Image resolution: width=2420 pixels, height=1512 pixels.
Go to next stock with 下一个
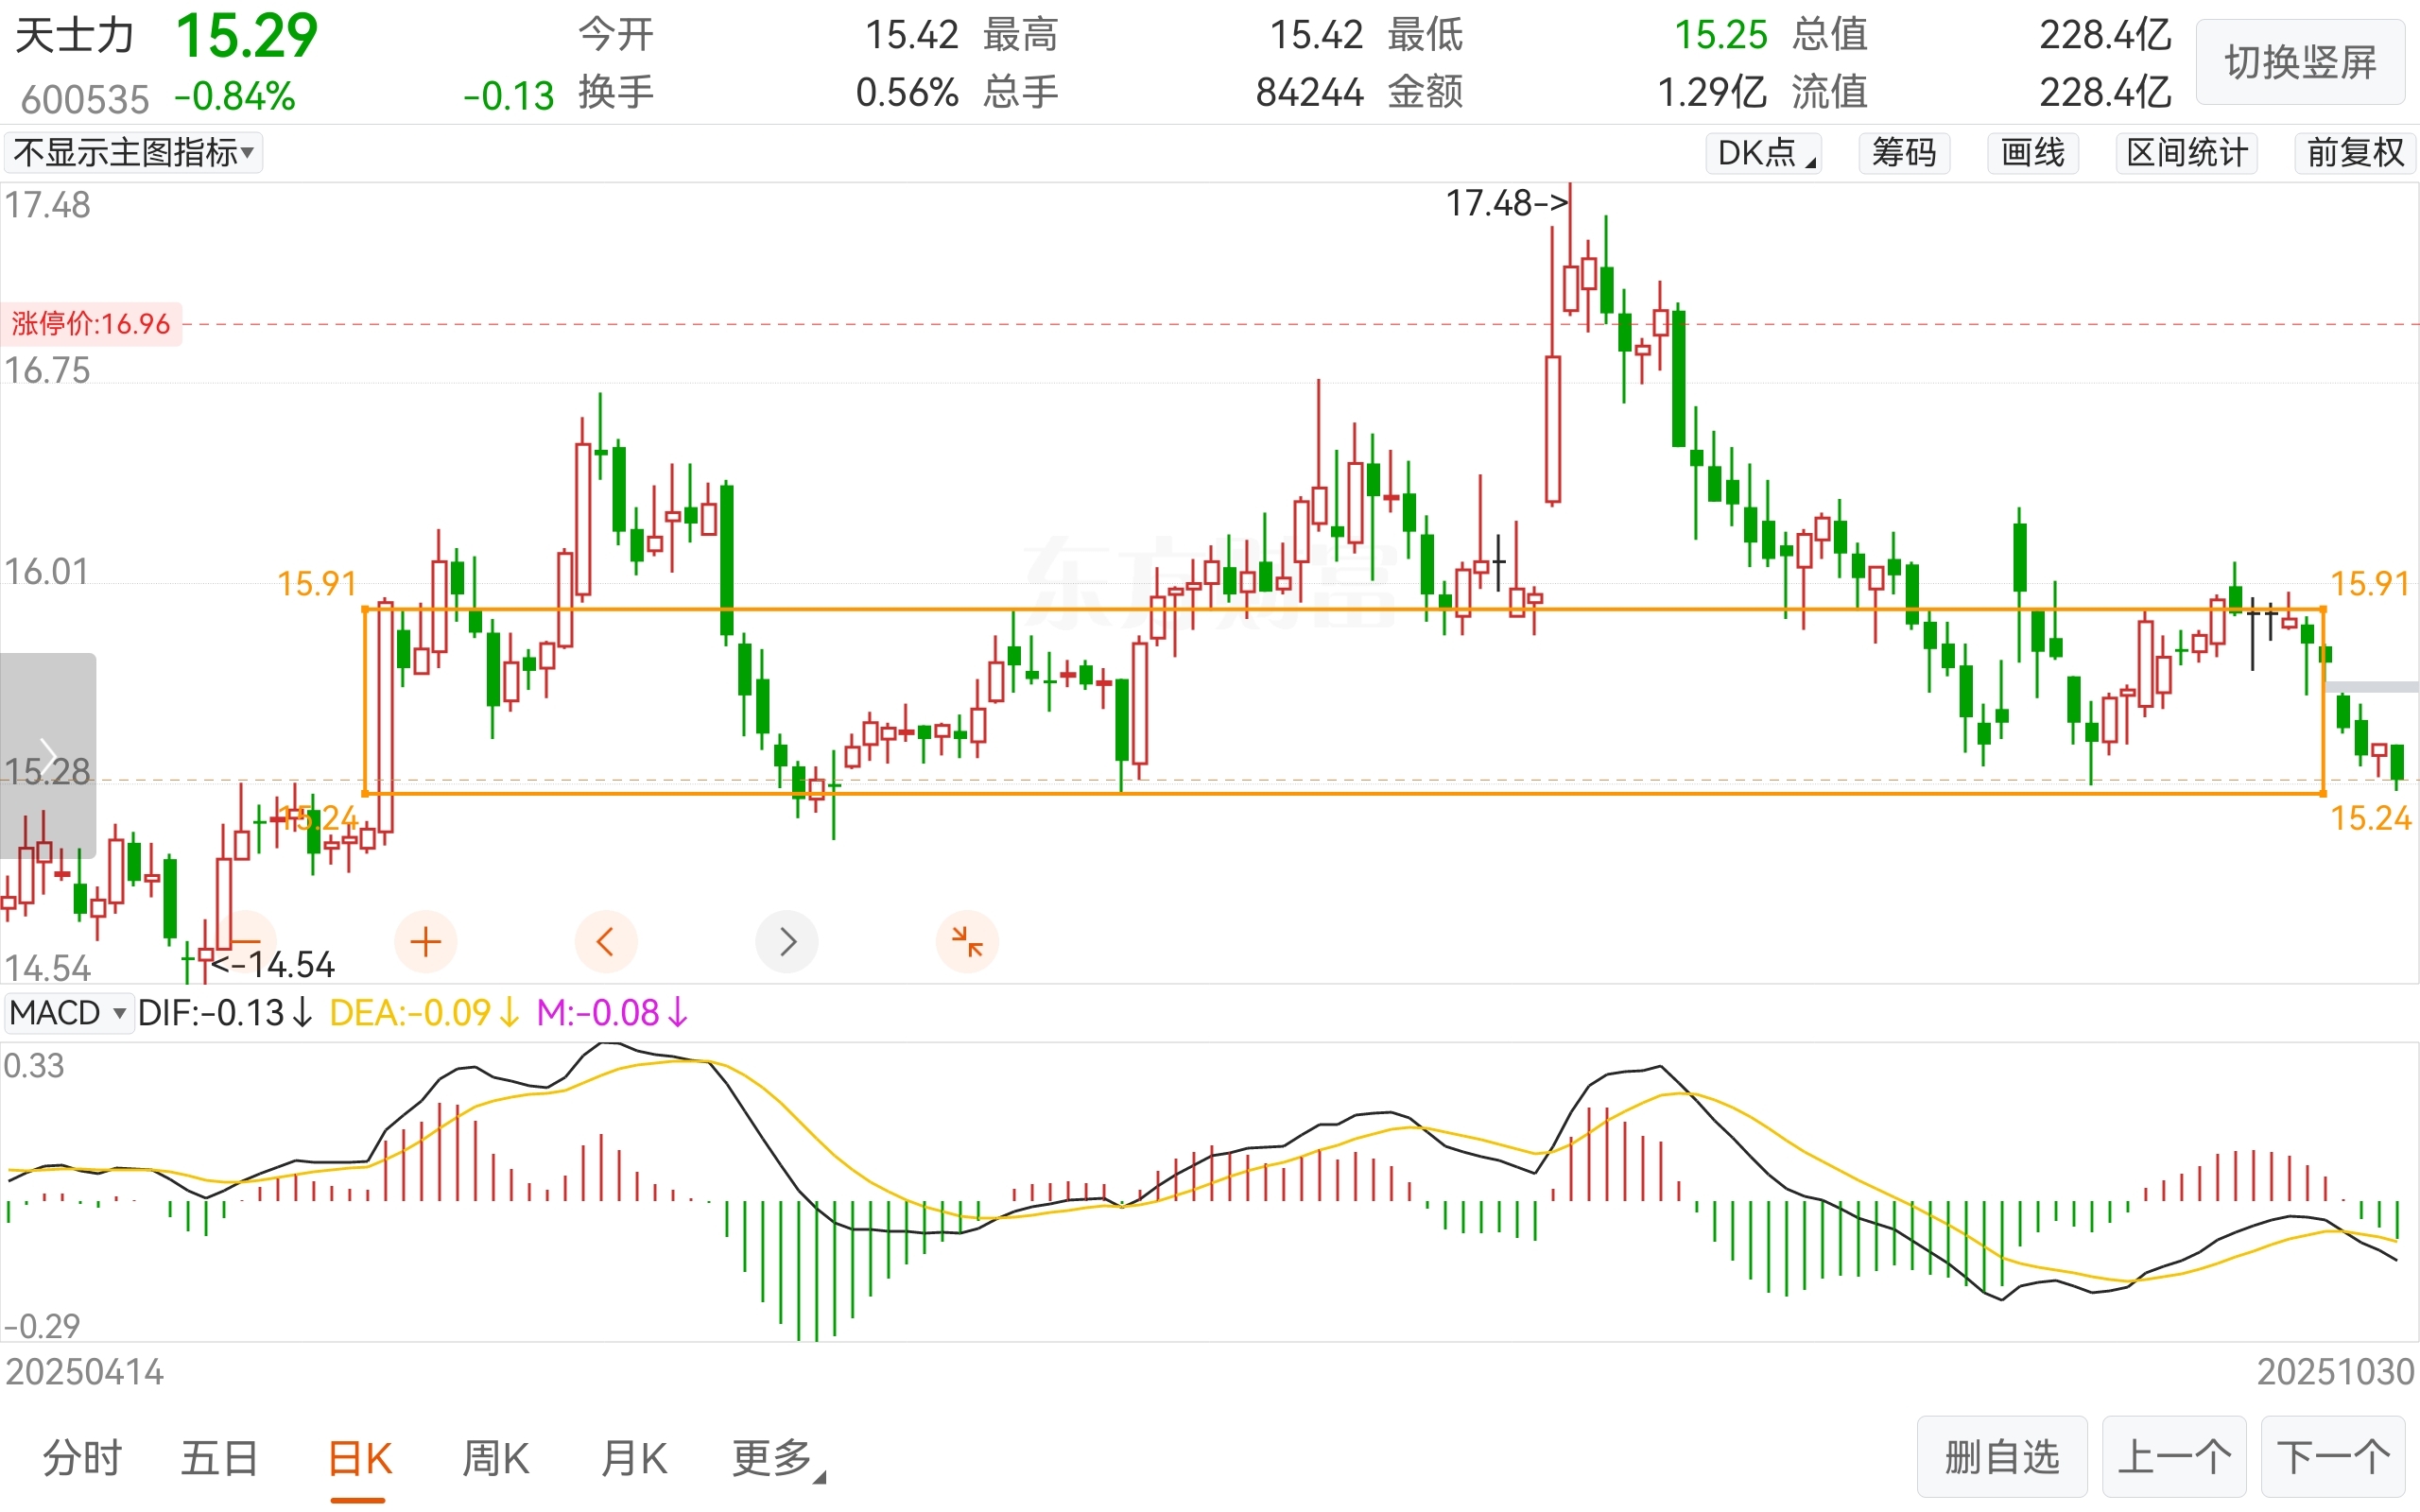[2332, 1456]
